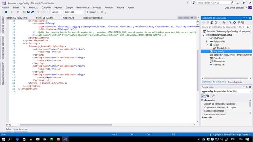Switch to the Ribbon1.vb [Diseño] tab
This screenshot has height=142, width=253.
click(93, 18)
